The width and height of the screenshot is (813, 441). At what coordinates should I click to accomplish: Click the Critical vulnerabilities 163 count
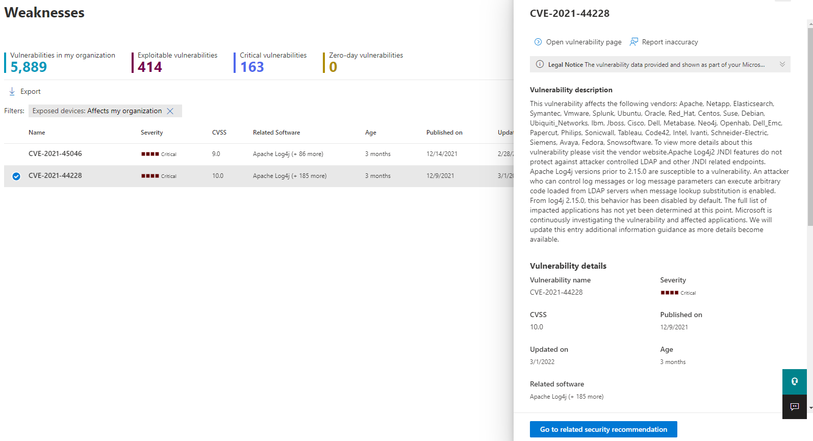252,67
